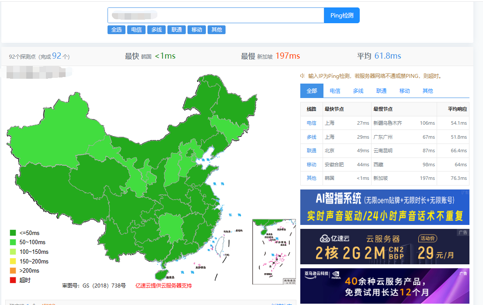Open the 多线 tab above the table
Image resolution: width=483 pixels, height=305 pixels.
coord(358,91)
